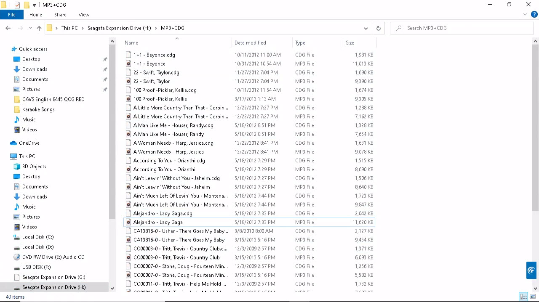Select This PC in navigation pane
This screenshot has height=302, width=539.
point(27,156)
